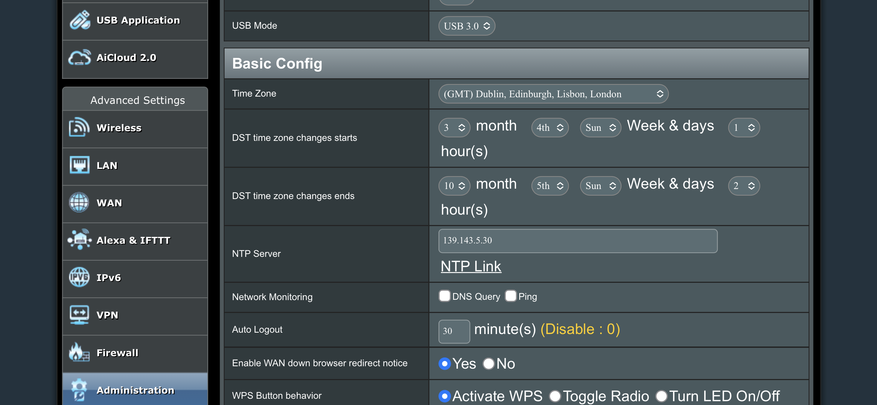Change DST start month dropdown
The width and height of the screenshot is (877, 405).
click(x=454, y=127)
